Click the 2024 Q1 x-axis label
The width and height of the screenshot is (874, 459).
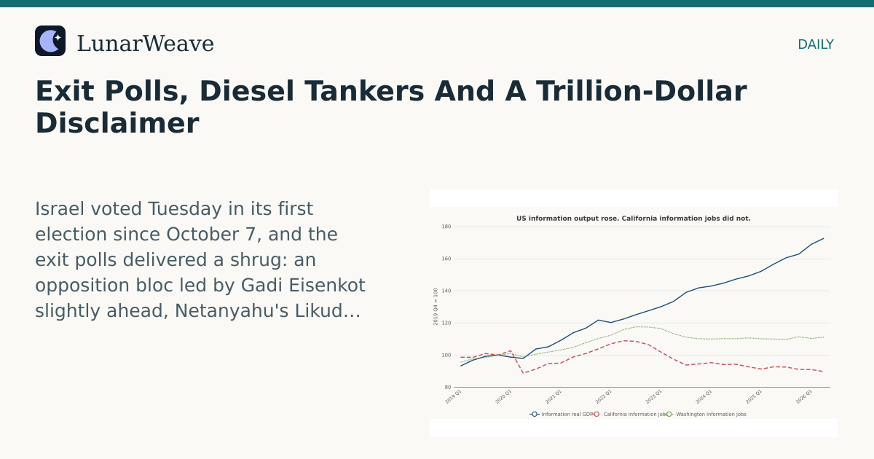[x=704, y=396]
